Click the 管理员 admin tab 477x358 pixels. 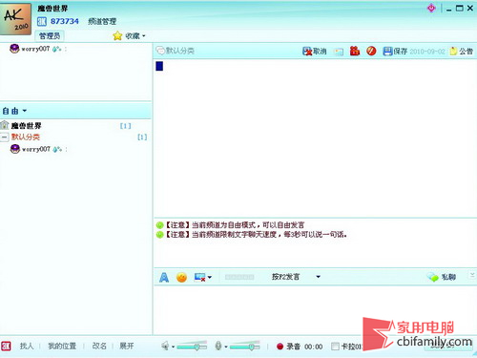(50, 36)
